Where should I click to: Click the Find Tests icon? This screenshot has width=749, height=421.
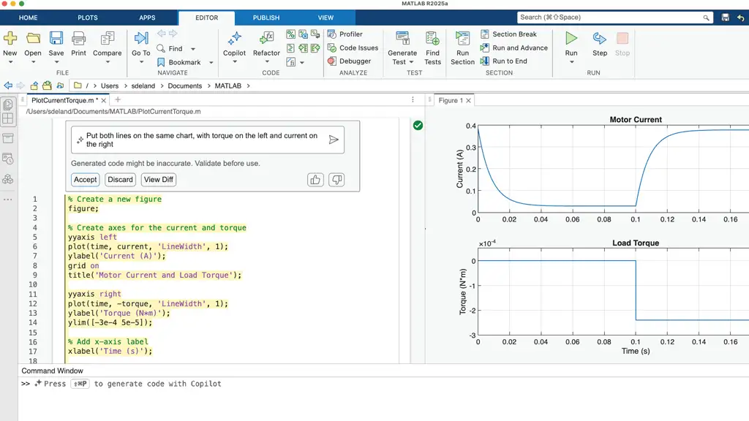[432, 39]
